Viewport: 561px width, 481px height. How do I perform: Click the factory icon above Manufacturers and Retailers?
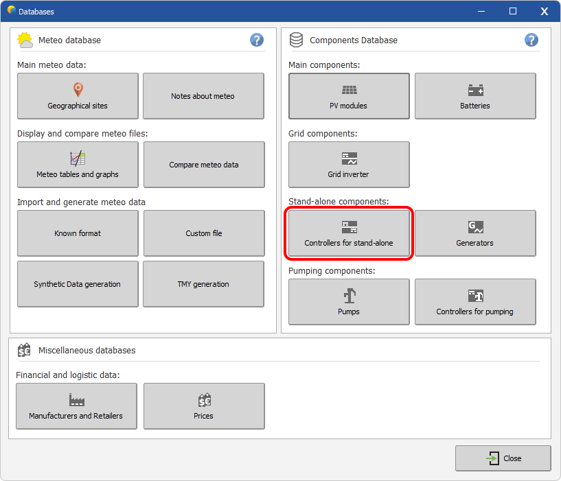[x=77, y=400]
